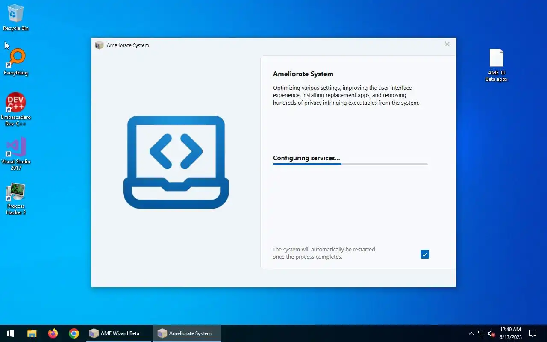
Task: Click the 'automatically be restarted' notice text
Action: click(x=324, y=253)
